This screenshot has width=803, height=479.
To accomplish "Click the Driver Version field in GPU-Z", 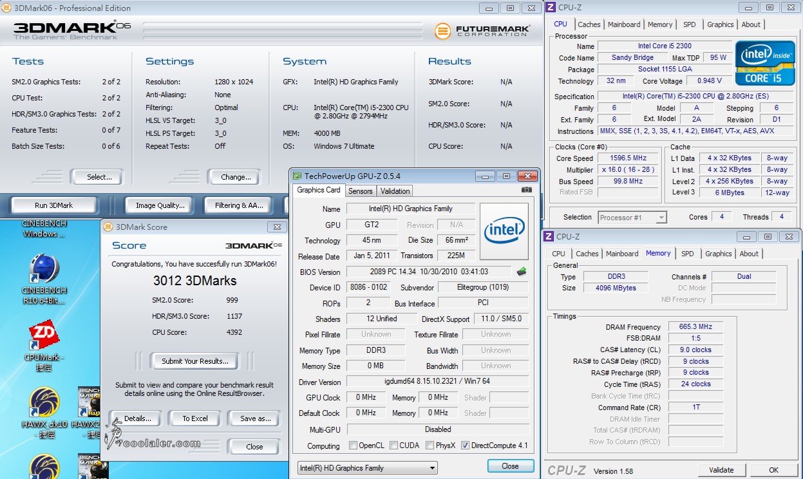I will coord(438,382).
